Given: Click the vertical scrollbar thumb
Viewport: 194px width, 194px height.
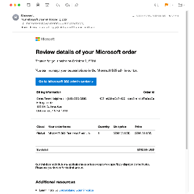Looking at the screenshot, I should tap(187, 80).
